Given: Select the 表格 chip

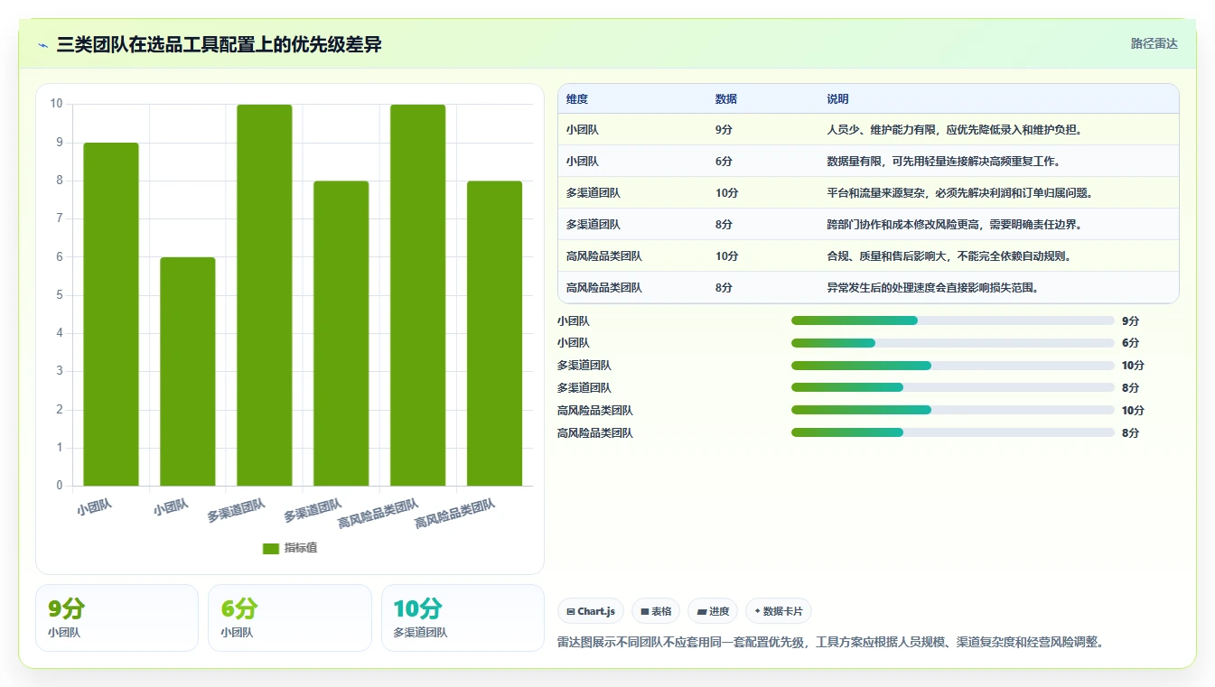Looking at the screenshot, I should click(656, 611).
